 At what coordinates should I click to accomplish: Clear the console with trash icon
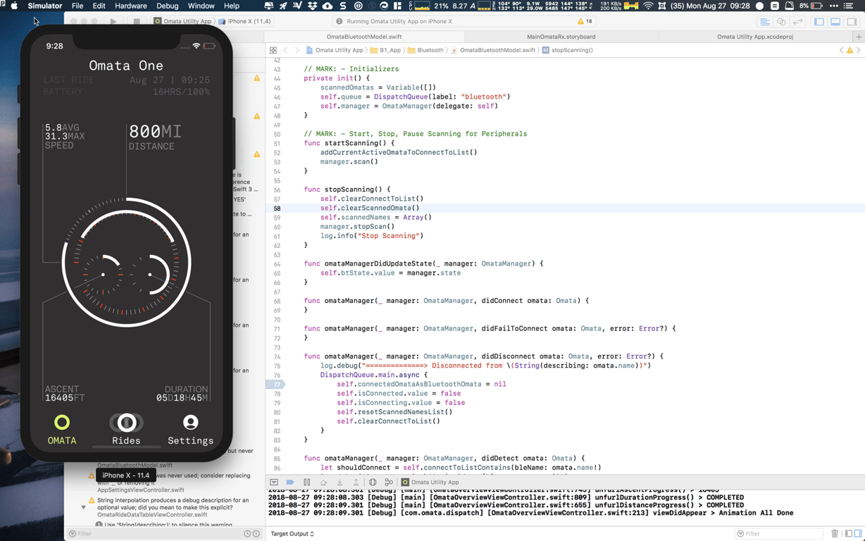[x=835, y=534]
